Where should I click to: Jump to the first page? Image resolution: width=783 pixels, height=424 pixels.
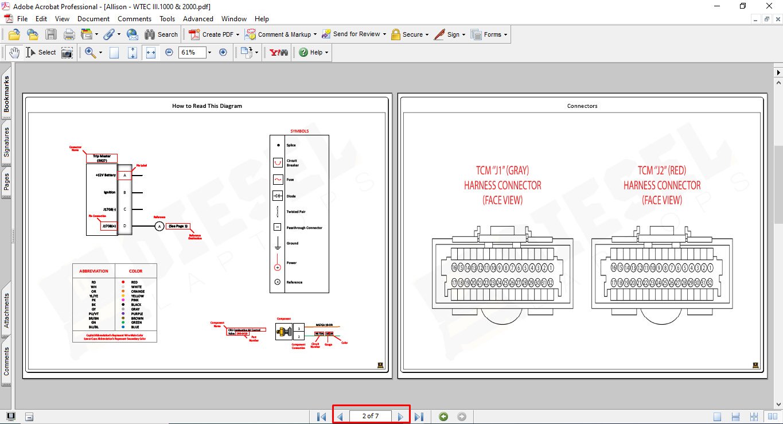click(x=321, y=417)
